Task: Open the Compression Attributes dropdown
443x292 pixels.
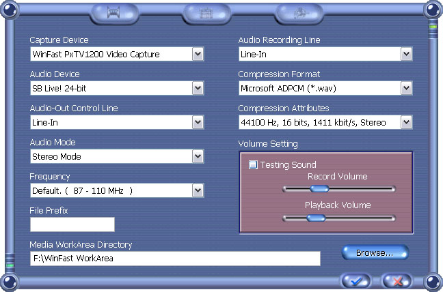Action: pyautogui.click(x=406, y=122)
